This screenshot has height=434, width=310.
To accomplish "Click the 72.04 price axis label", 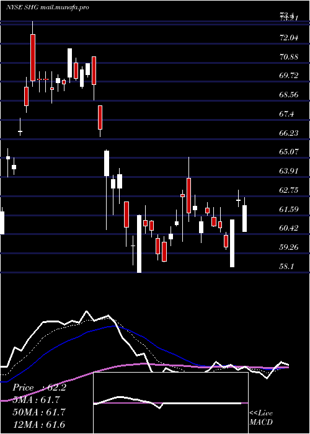I will point(289,38).
